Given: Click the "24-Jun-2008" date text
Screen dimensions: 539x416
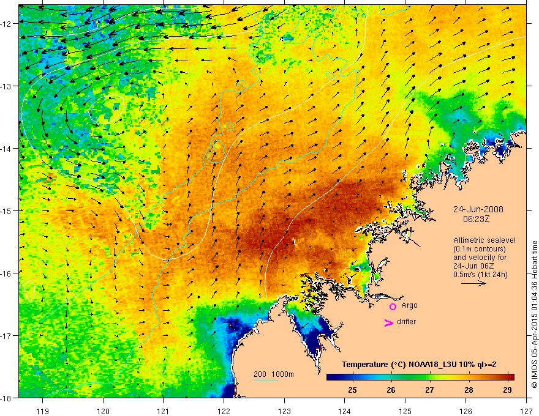Looking at the screenshot, I should click(x=478, y=209).
